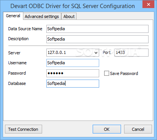
Task: Click the Data Source Name input field
Action: click(x=97, y=29)
